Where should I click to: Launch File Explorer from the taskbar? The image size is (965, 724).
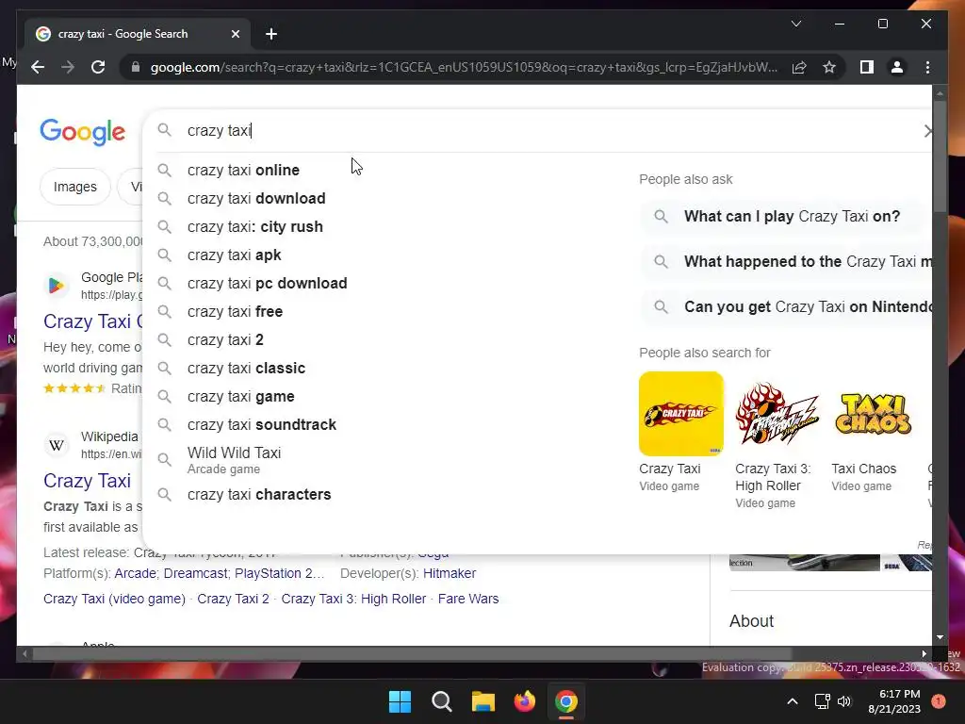tap(483, 701)
